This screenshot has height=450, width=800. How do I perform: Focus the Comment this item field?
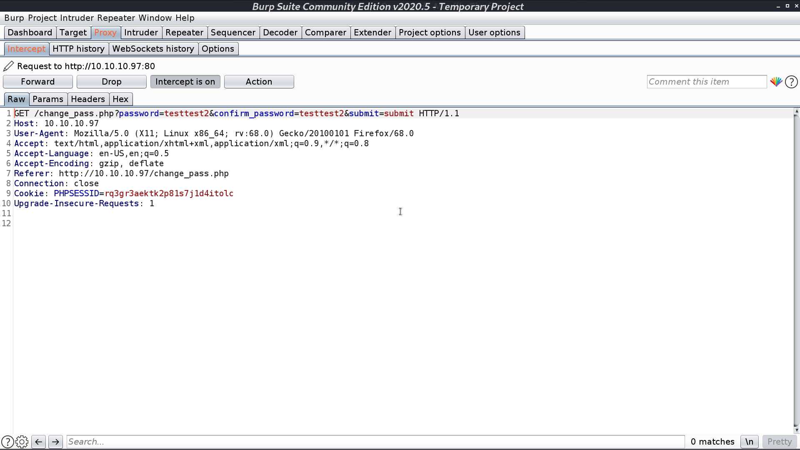pyautogui.click(x=707, y=82)
